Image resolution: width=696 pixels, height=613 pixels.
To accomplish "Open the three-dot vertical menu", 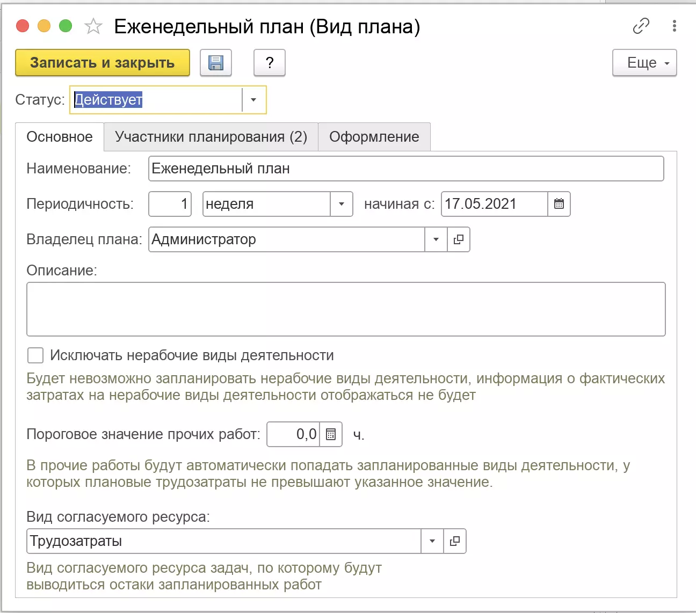I will click(674, 26).
